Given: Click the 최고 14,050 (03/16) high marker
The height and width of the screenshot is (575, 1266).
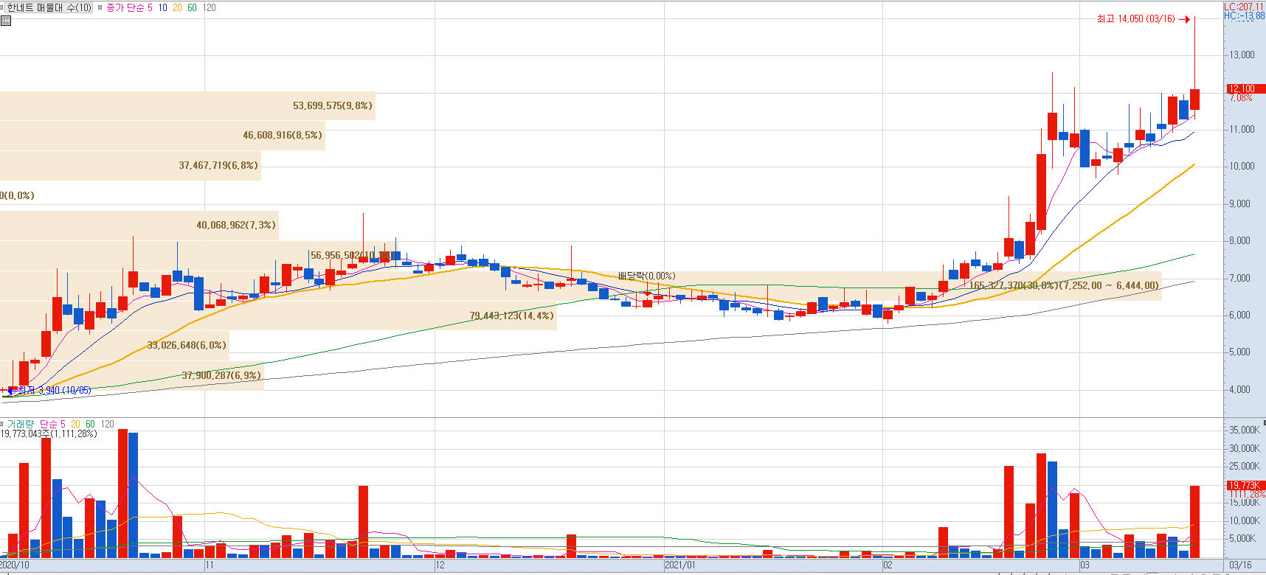Looking at the screenshot, I should tap(1143, 19).
